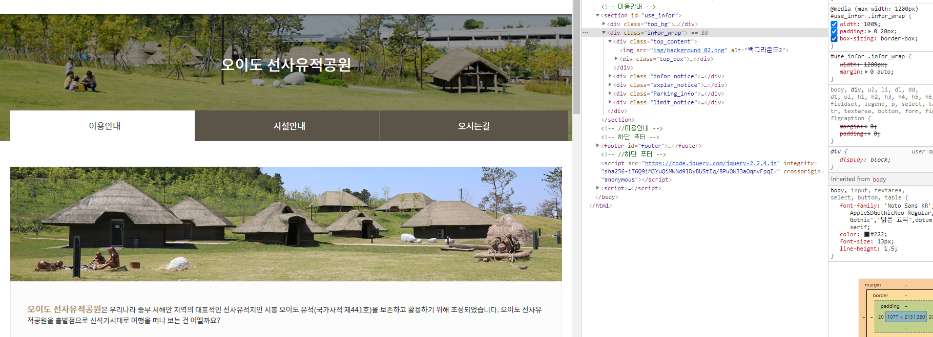Click the box model border label
The width and height of the screenshot is (933, 337).
click(x=880, y=296)
